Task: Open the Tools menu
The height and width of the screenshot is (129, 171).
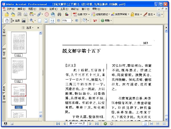Action: 64,9
